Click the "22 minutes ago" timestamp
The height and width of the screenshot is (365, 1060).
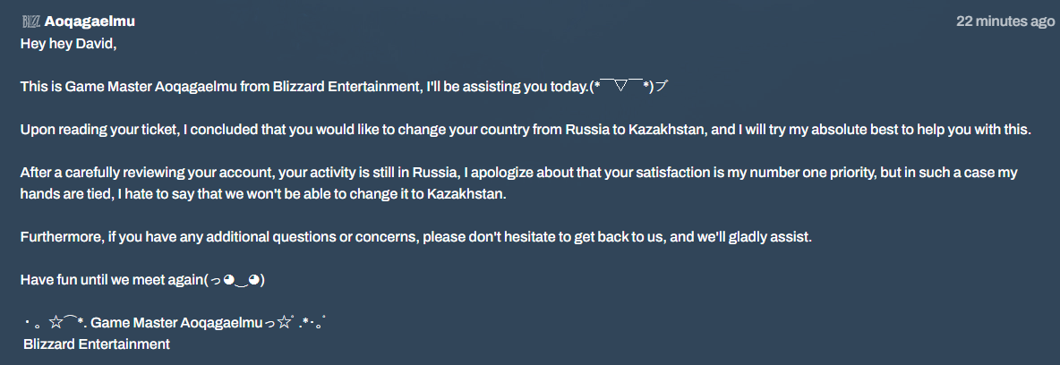(1005, 21)
